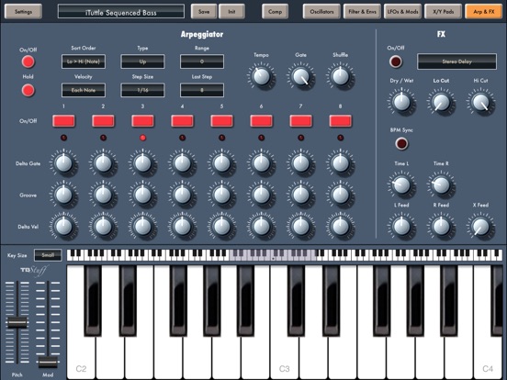Viewport: 507px width, 380px height.
Task: Open the Velocity dropdown
Action: click(84, 90)
